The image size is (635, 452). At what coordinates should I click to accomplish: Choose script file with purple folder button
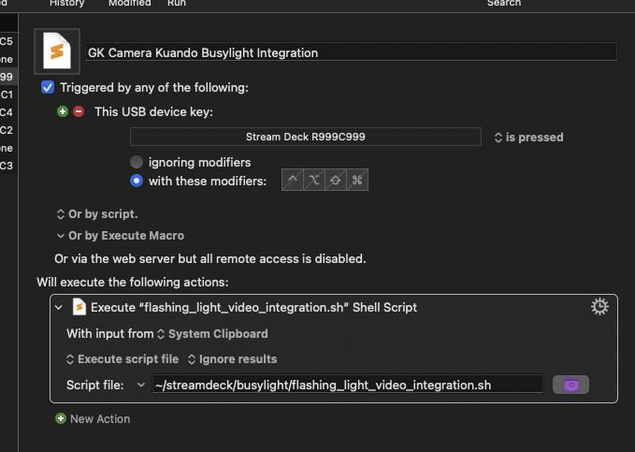[x=570, y=385]
